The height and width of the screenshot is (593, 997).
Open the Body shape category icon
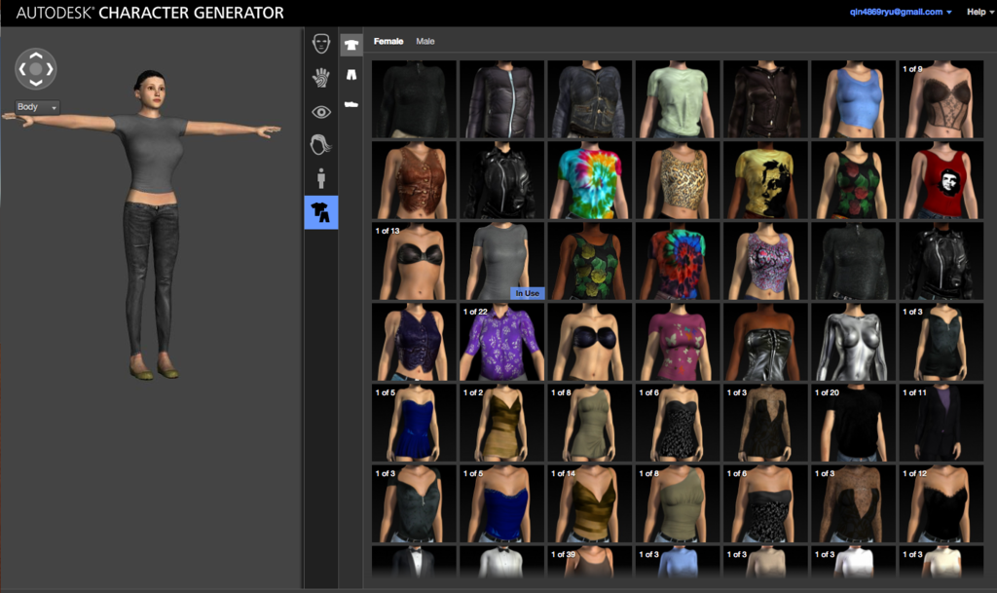321,178
